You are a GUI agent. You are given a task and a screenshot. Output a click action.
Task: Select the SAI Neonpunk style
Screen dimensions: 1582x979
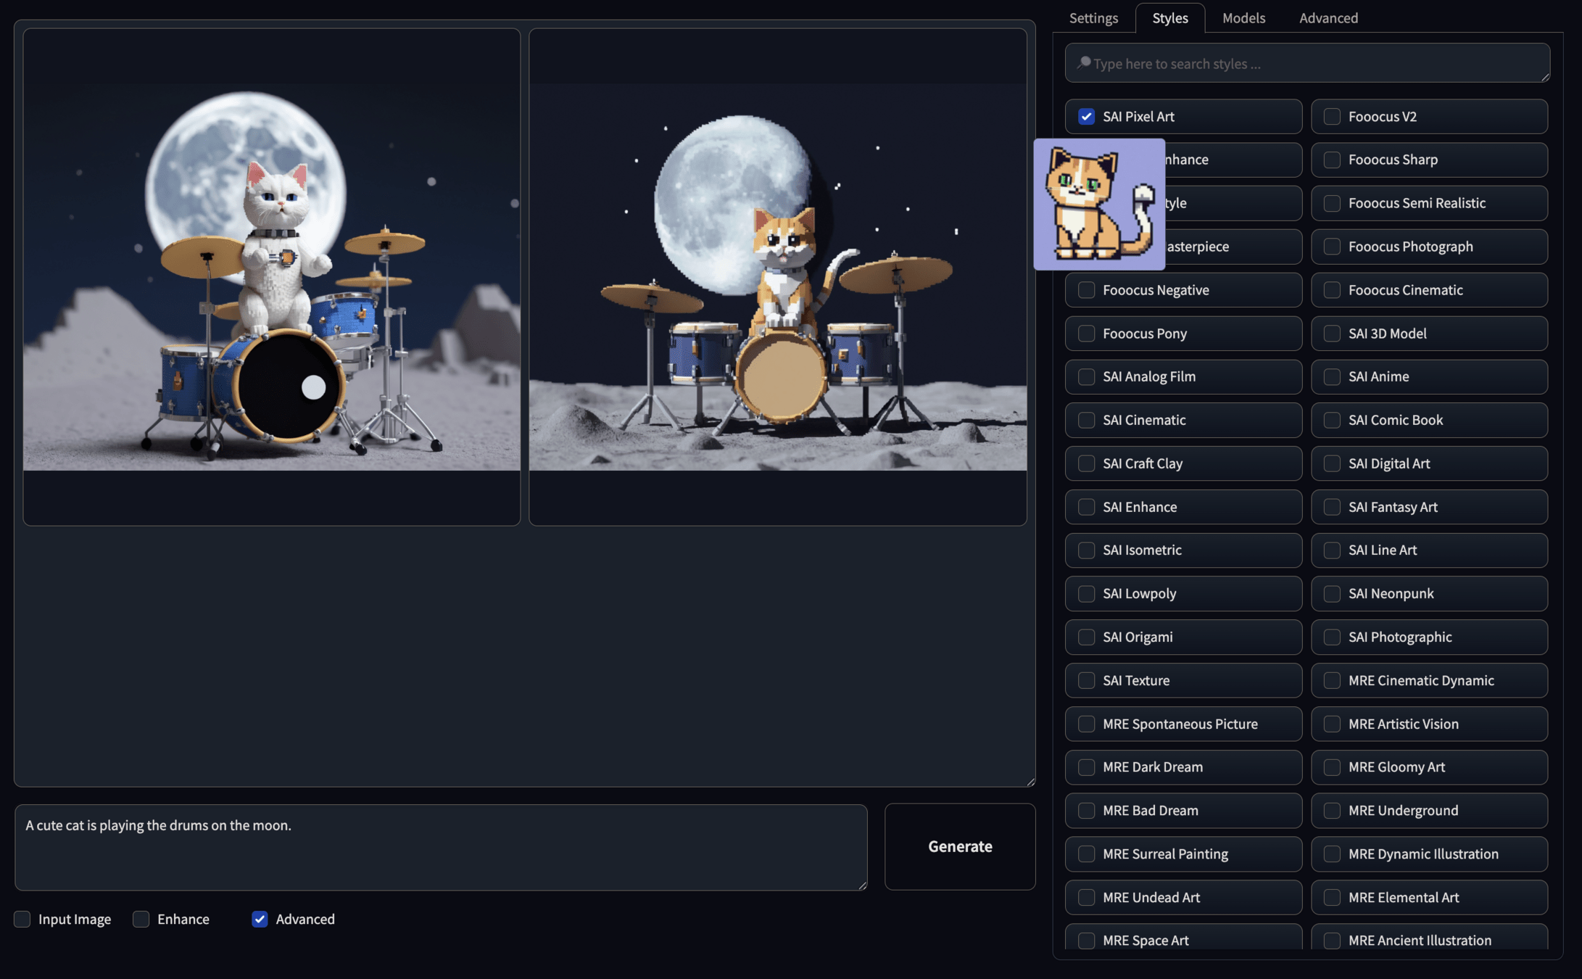(1332, 594)
